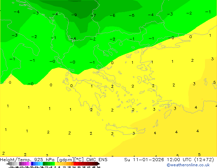Click the "-9" temperature value on the map
Screen dimensions: 217x168
point(74,15)
